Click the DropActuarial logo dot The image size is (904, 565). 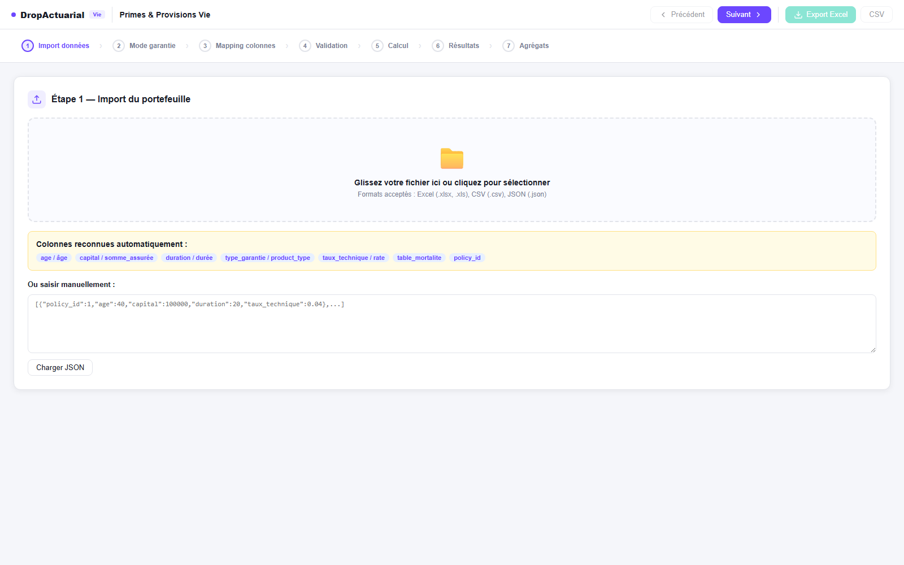pos(14,15)
